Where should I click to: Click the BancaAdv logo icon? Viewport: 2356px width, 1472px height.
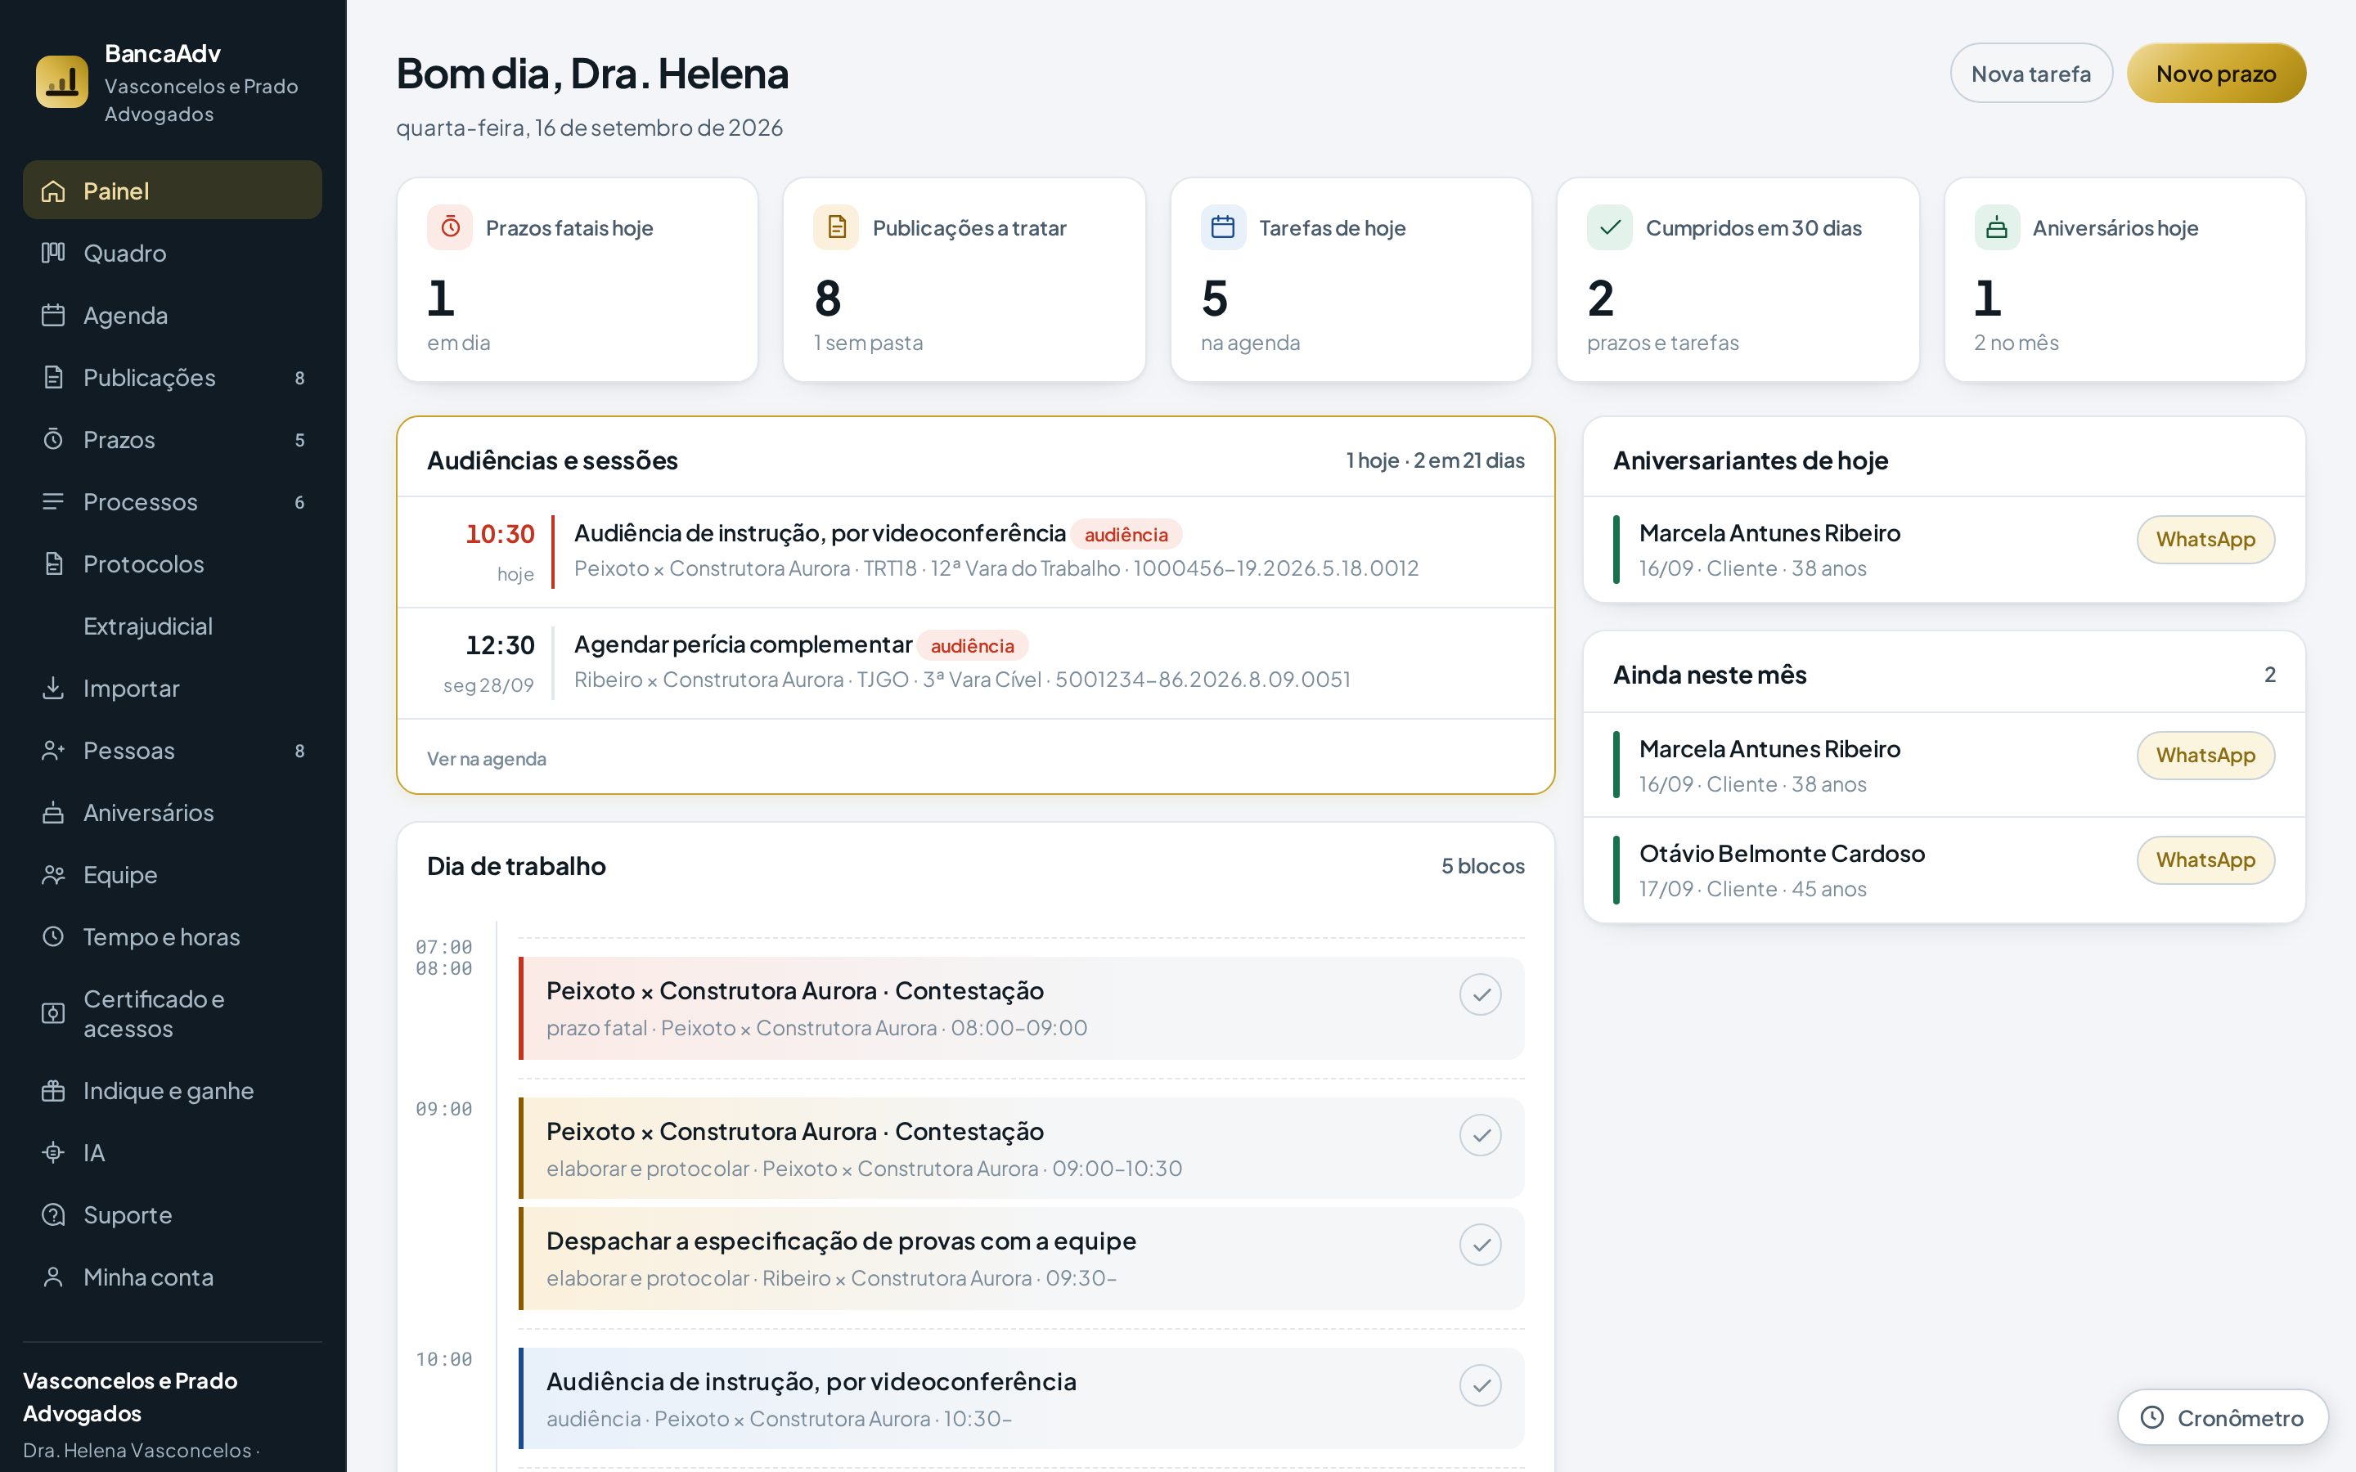[x=61, y=82]
